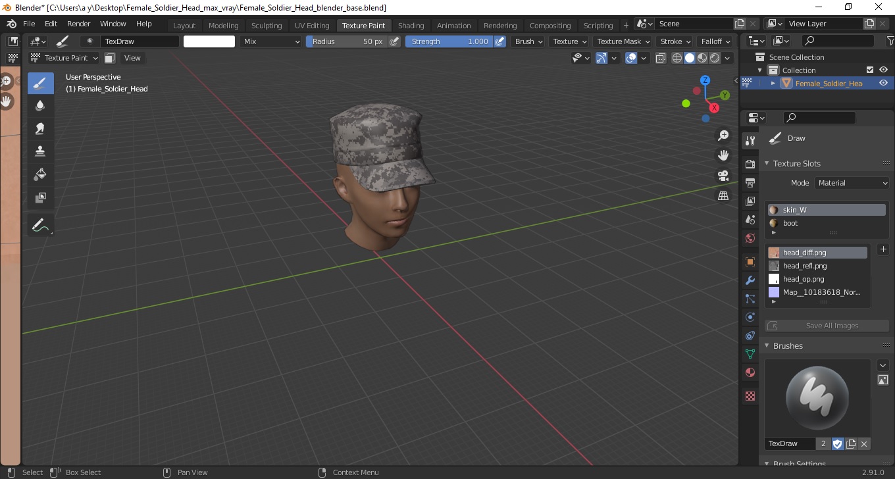895x479 pixels.
Task: Open the Physics properties tab
Action: 750,317
